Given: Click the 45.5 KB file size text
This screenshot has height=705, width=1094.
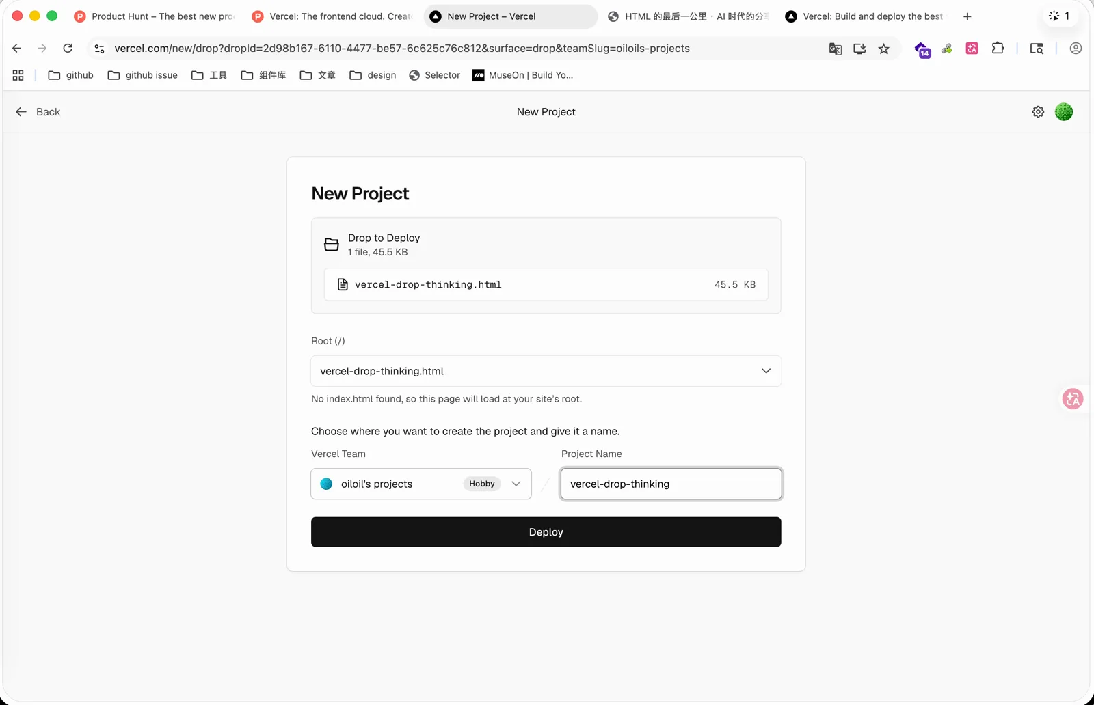Looking at the screenshot, I should (x=735, y=284).
